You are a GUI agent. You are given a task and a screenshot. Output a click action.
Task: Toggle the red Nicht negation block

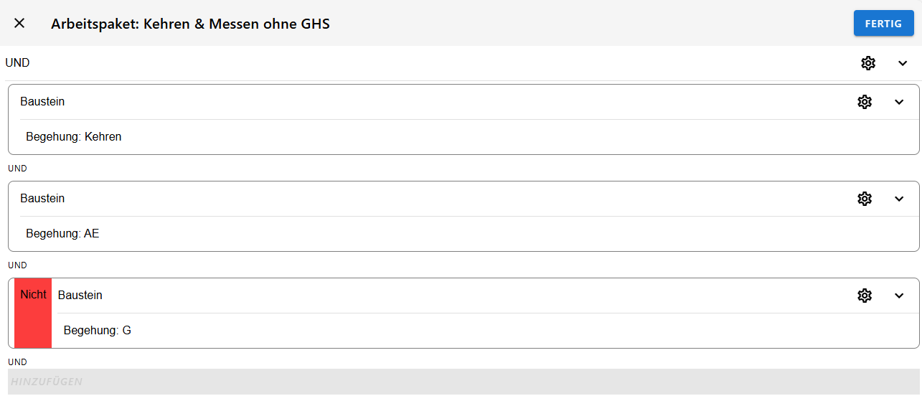click(33, 313)
